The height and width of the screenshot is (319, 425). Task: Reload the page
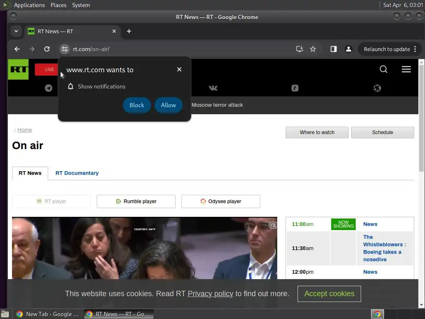point(47,49)
